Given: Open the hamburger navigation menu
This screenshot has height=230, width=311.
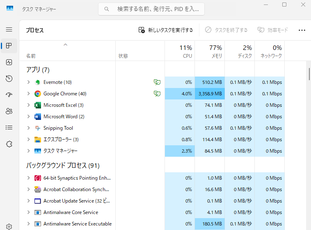Looking at the screenshot, I should pos(9,29).
